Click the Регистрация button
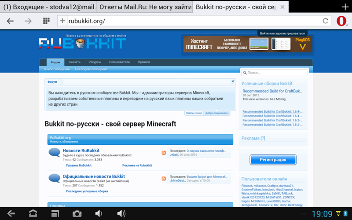Image resolution: width=352 pixels, height=220 pixels. [x=273, y=160]
